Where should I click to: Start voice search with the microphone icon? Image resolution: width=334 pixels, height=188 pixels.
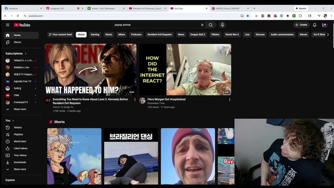pyautogui.click(x=222, y=25)
